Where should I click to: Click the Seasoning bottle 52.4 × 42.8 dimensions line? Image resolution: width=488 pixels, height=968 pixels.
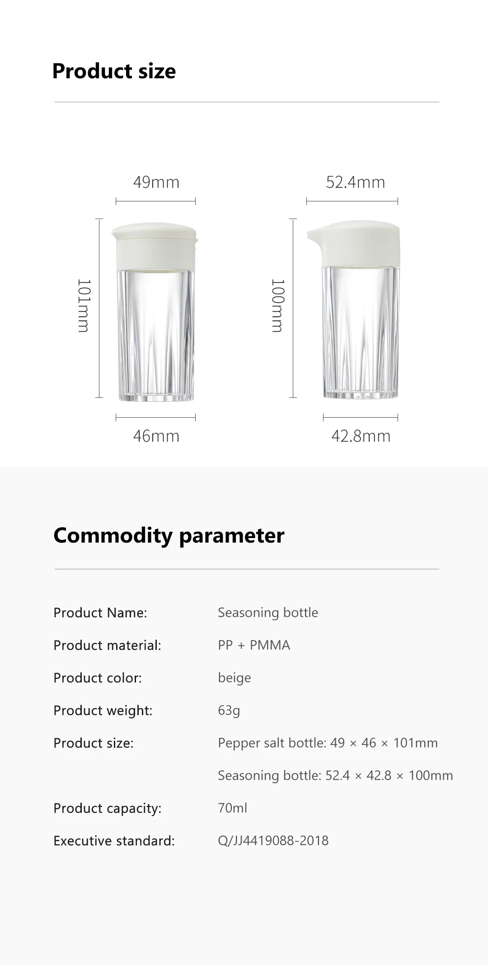[x=335, y=776]
